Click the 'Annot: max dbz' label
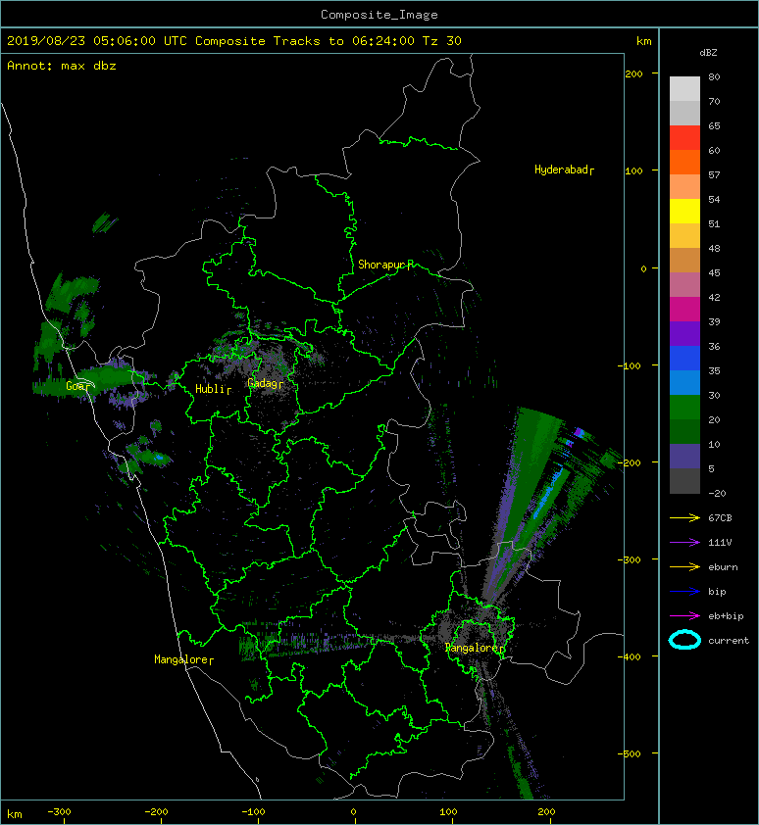 pos(62,66)
